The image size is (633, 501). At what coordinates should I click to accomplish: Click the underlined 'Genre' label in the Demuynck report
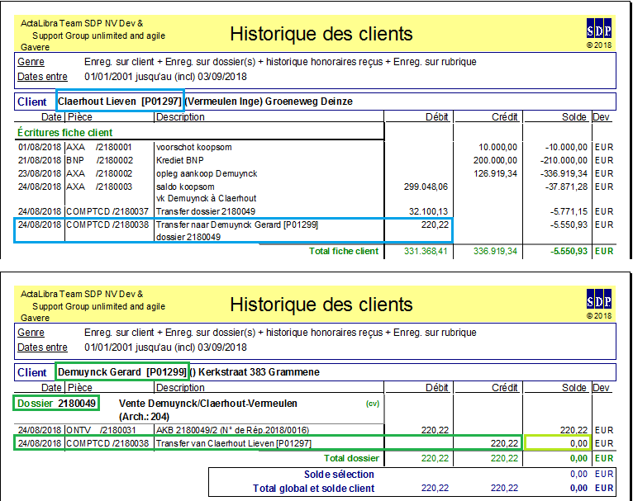31,333
